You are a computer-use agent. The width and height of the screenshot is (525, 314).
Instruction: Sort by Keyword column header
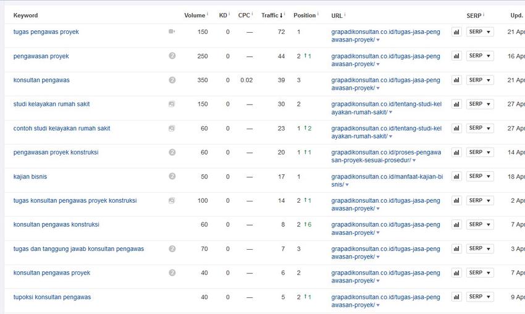tap(25, 15)
